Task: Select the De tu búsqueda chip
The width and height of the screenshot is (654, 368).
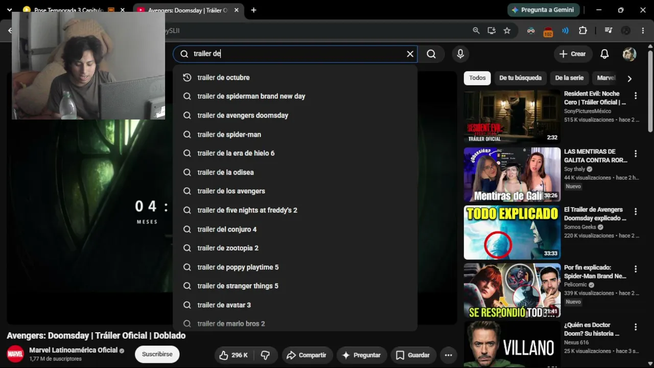Action: point(520,78)
